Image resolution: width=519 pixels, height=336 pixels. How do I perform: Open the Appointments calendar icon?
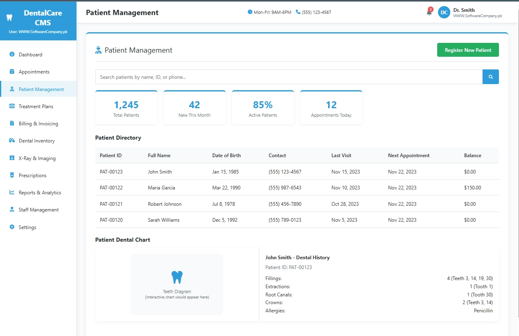coord(12,71)
